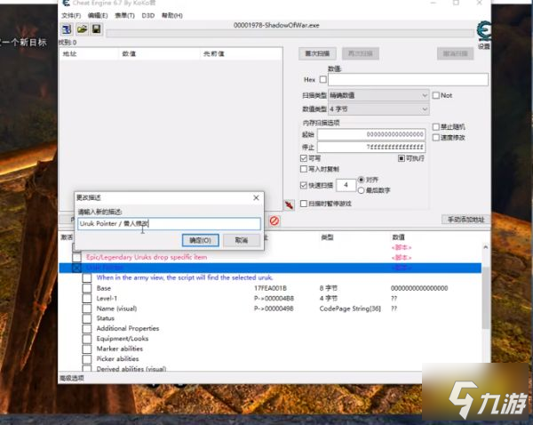This screenshot has width=533, height=425.
Task: Close the change description dialog
Action: click(x=256, y=197)
